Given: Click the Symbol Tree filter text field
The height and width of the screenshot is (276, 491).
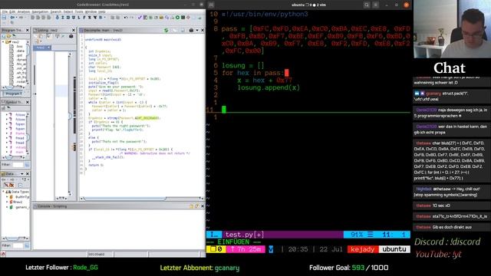Looking at the screenshot, I should point(18,165).
